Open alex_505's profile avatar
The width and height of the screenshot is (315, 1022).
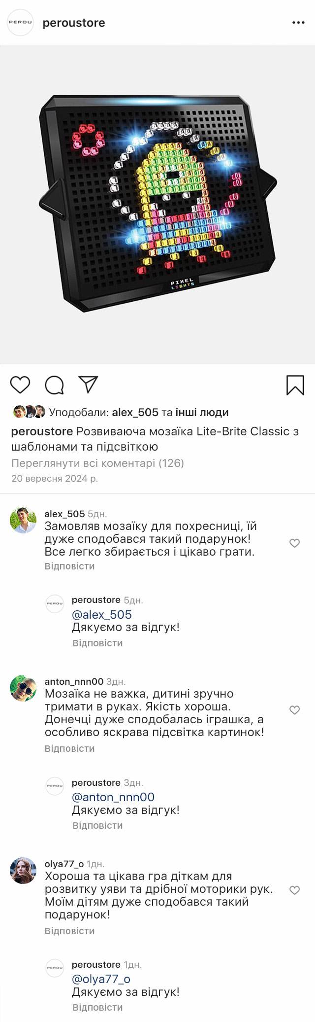(23, 520)
